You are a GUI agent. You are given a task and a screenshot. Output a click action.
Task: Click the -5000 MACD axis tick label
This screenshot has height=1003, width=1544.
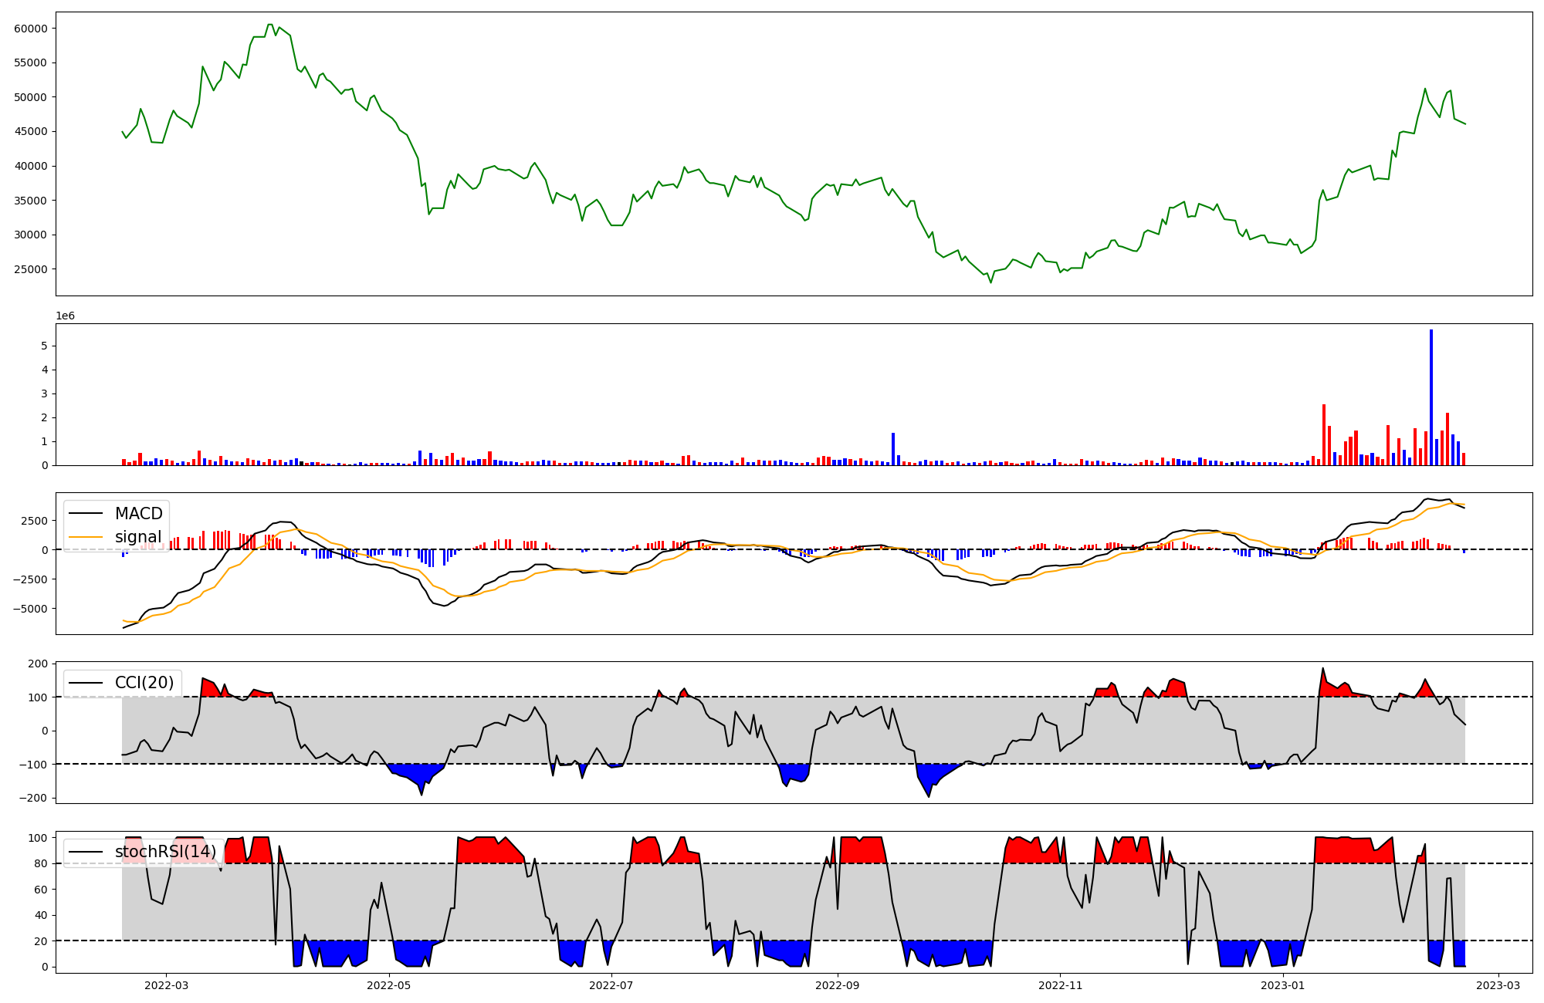click(x=29, y=609)
